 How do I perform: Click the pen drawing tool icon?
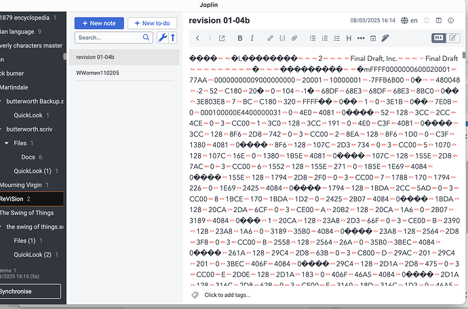point(385,38)
